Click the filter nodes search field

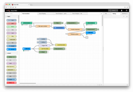point(12,14)
